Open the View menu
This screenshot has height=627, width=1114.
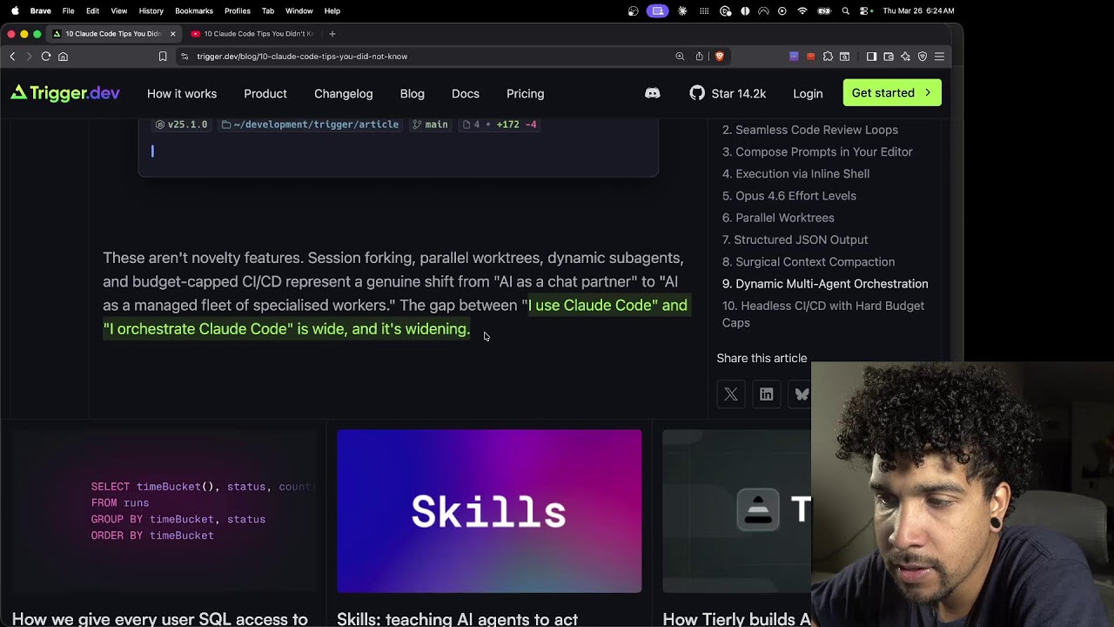(x=119, y=10)
